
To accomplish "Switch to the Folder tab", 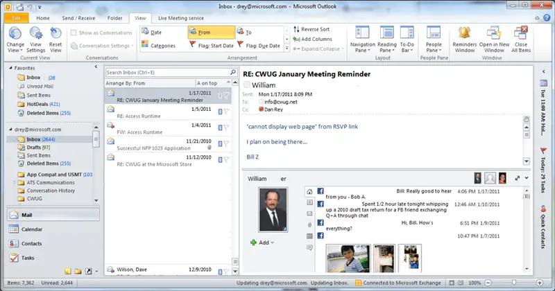I will (x=115, y=18).
